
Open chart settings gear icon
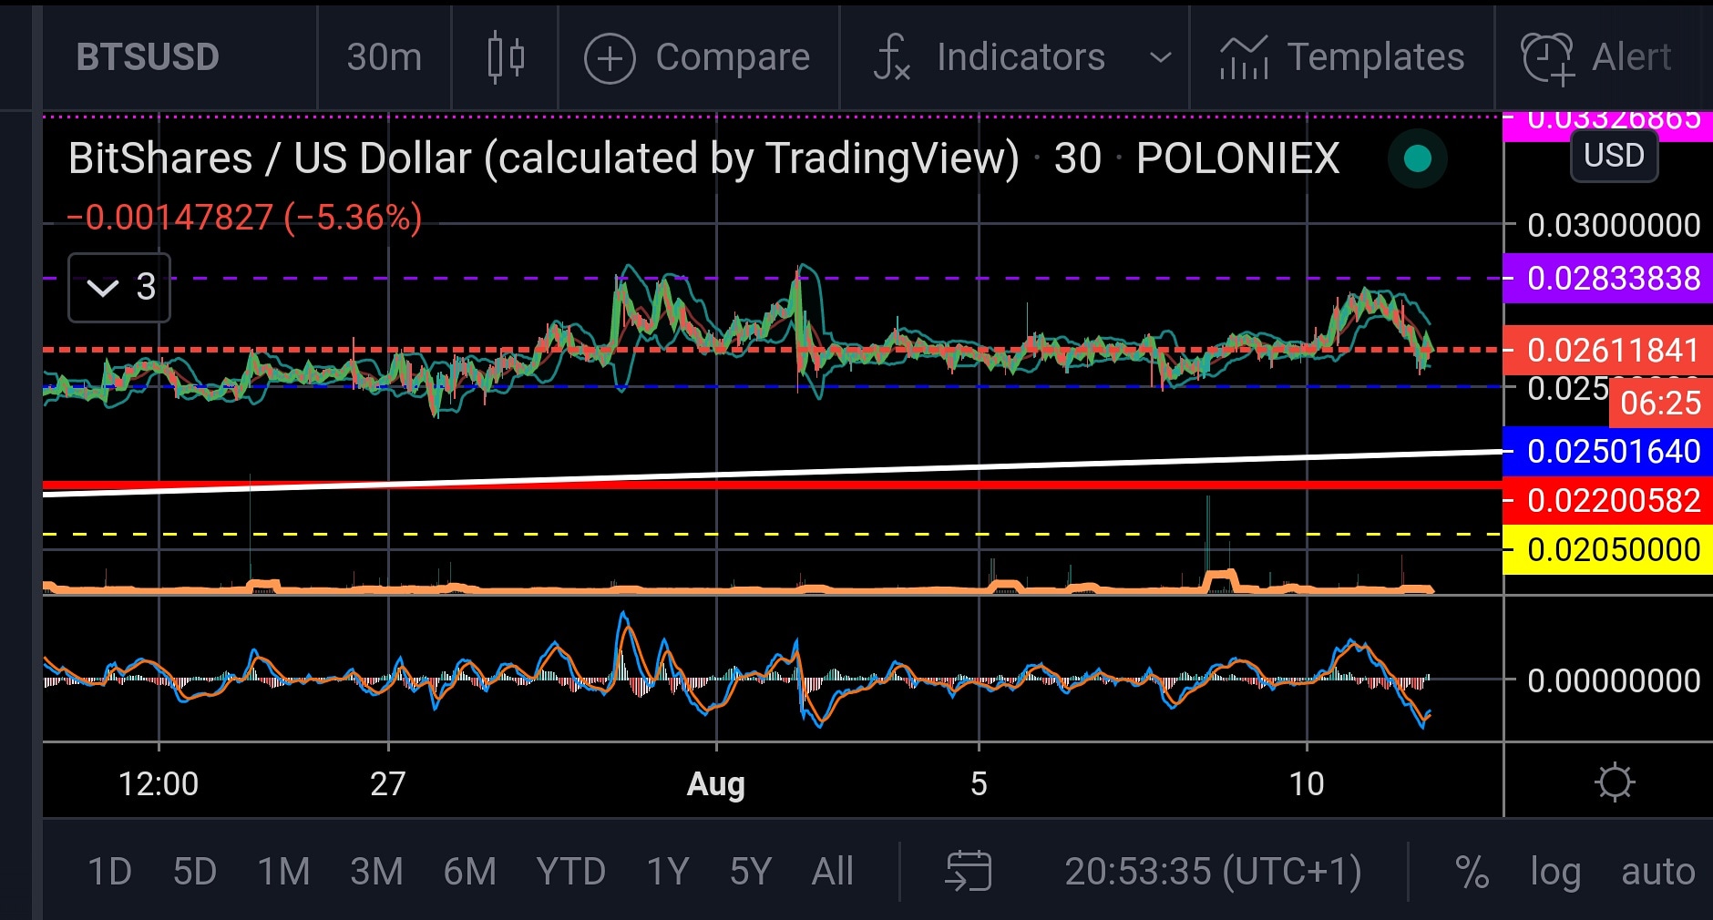click(1615, 782)
